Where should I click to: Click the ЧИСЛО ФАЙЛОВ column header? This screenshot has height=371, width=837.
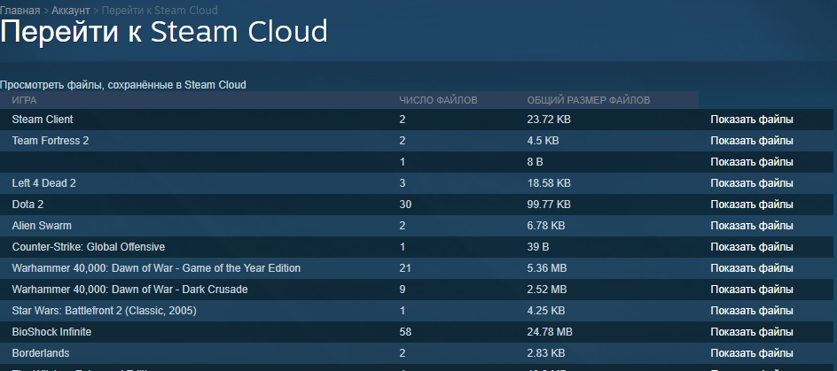click(438, 100)
